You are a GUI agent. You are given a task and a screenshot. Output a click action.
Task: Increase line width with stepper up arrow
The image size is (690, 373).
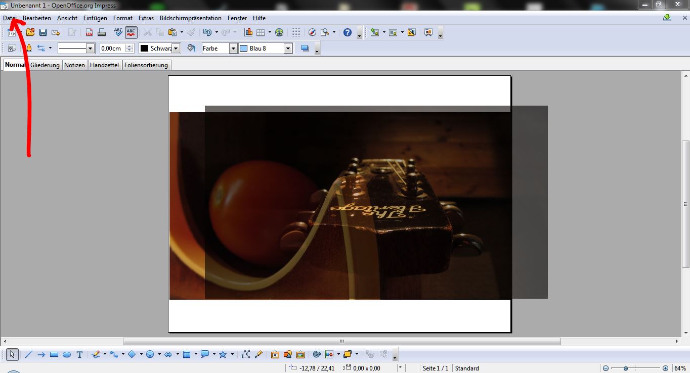pyautogui.click(x=130, y=46)
